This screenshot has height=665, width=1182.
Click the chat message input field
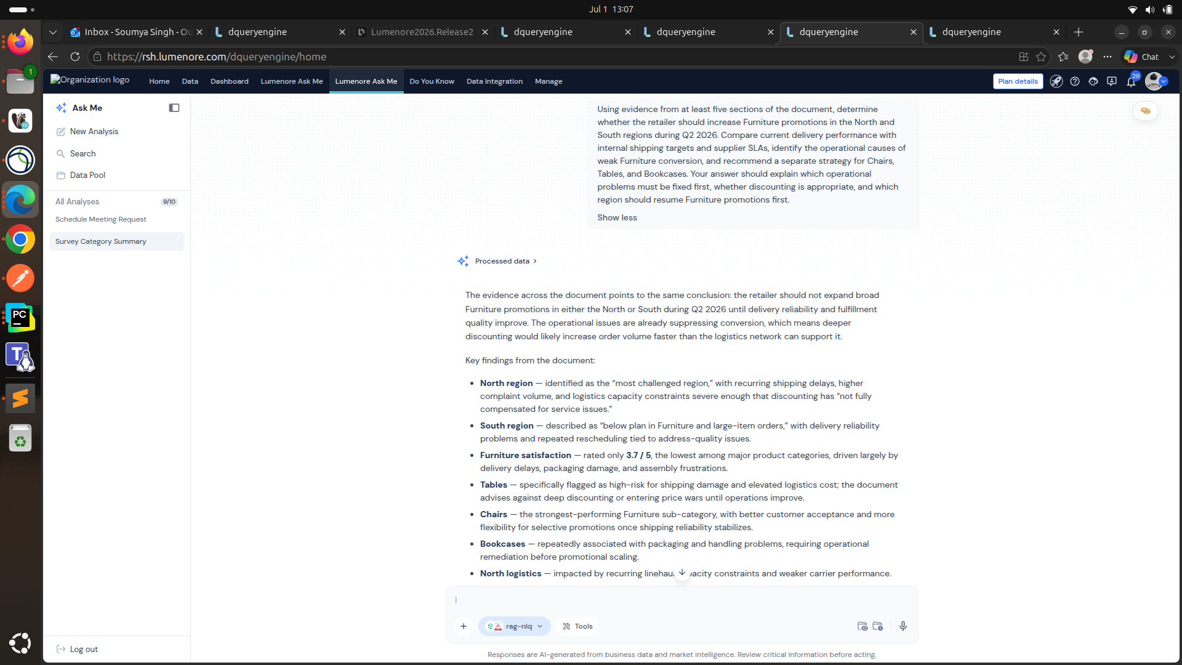pyautogui.click(x=682, y=600)
